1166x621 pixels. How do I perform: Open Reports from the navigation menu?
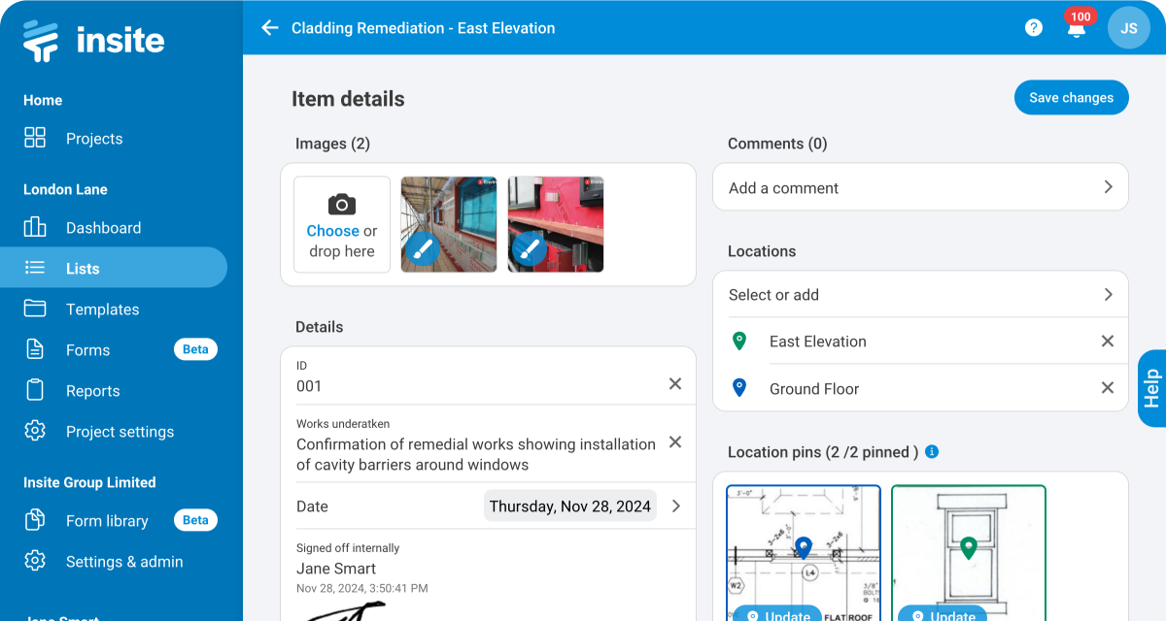point(94,390)
